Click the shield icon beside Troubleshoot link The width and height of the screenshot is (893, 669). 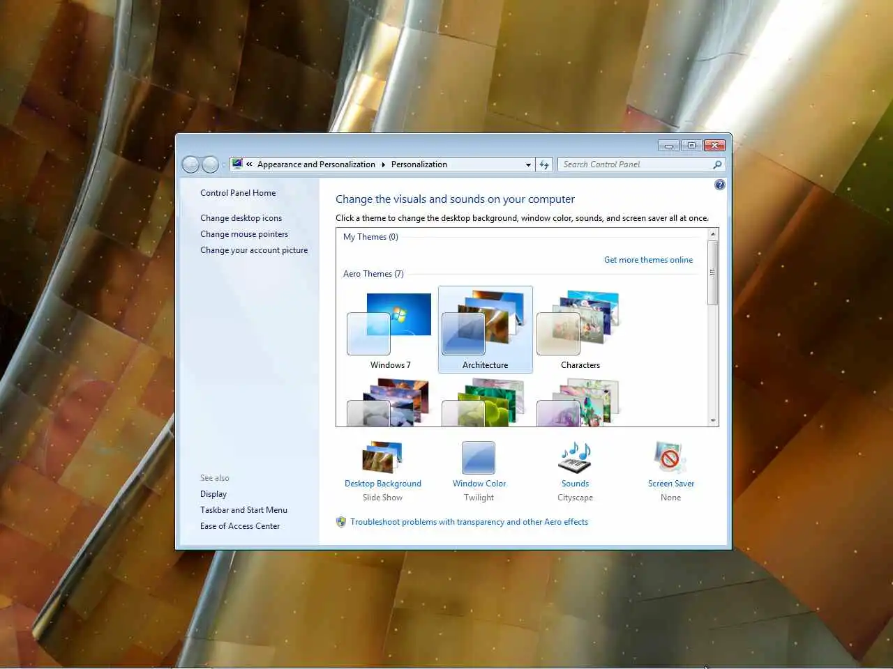coord(341,522)
